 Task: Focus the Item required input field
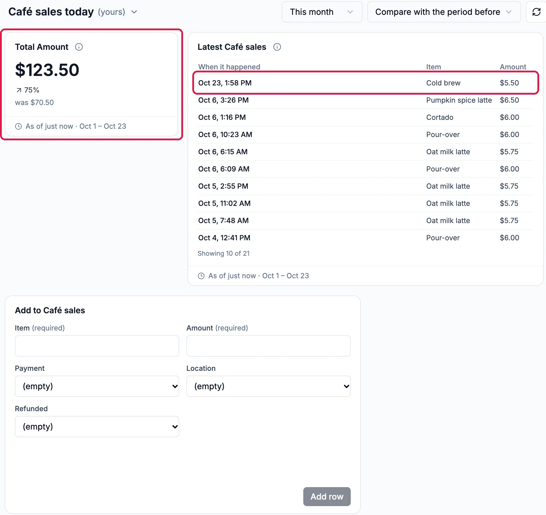[x=97, y=346]
